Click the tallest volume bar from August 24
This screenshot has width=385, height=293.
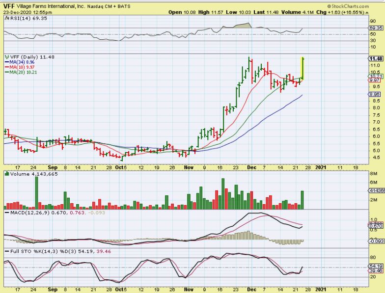(36, 192)
